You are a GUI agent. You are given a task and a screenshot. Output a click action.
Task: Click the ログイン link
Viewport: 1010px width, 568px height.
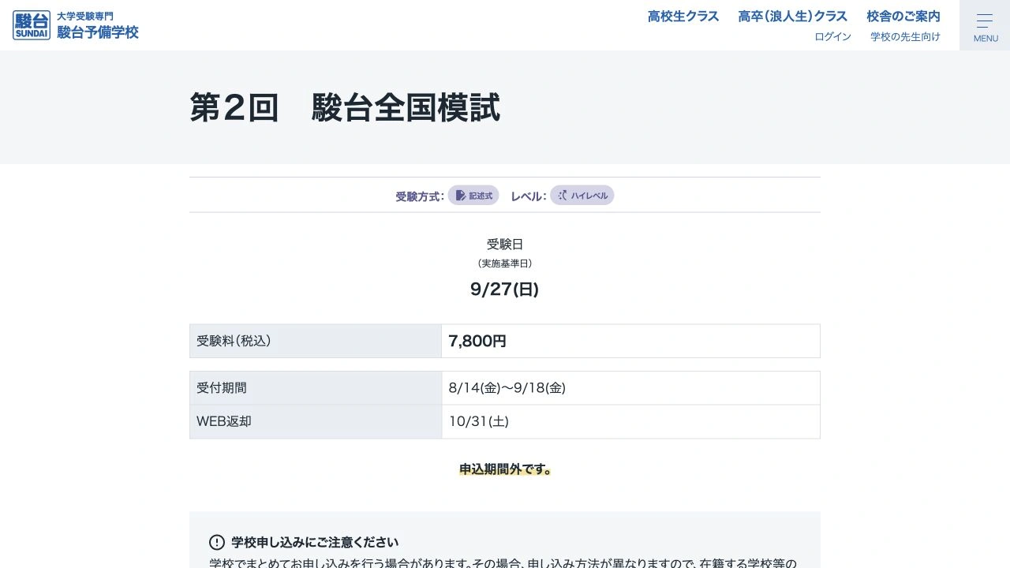pyautogui.click(x=832, y=36)
